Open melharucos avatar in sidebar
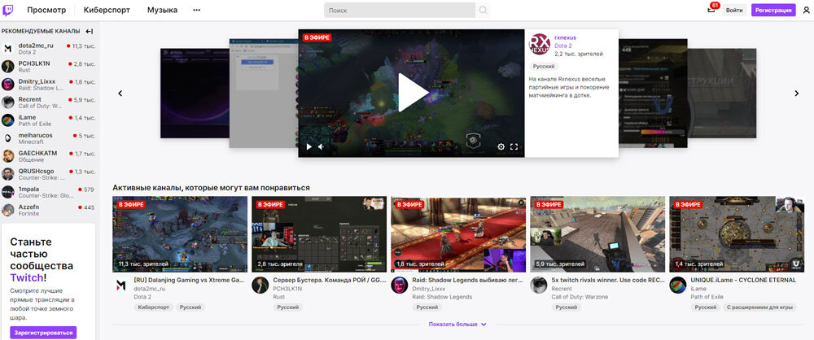 click(8, 138)
